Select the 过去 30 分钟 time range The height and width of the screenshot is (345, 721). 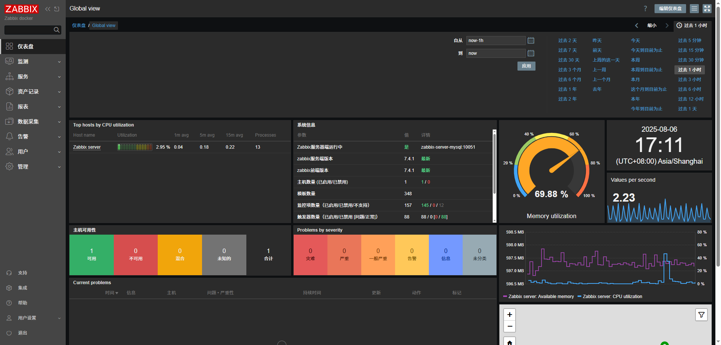(691, 60)
